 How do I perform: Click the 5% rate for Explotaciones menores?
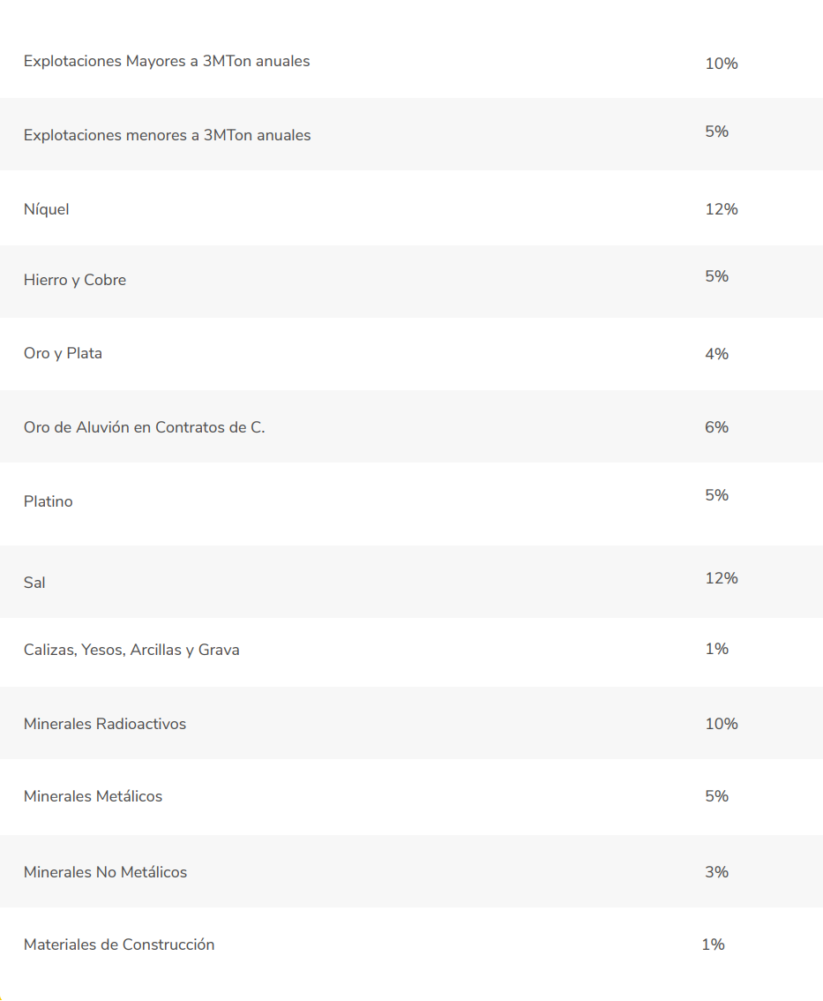coord(716,131)
